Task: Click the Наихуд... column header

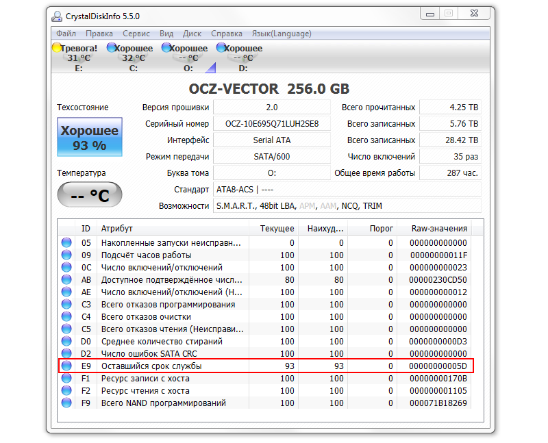Action: [323, 229]
